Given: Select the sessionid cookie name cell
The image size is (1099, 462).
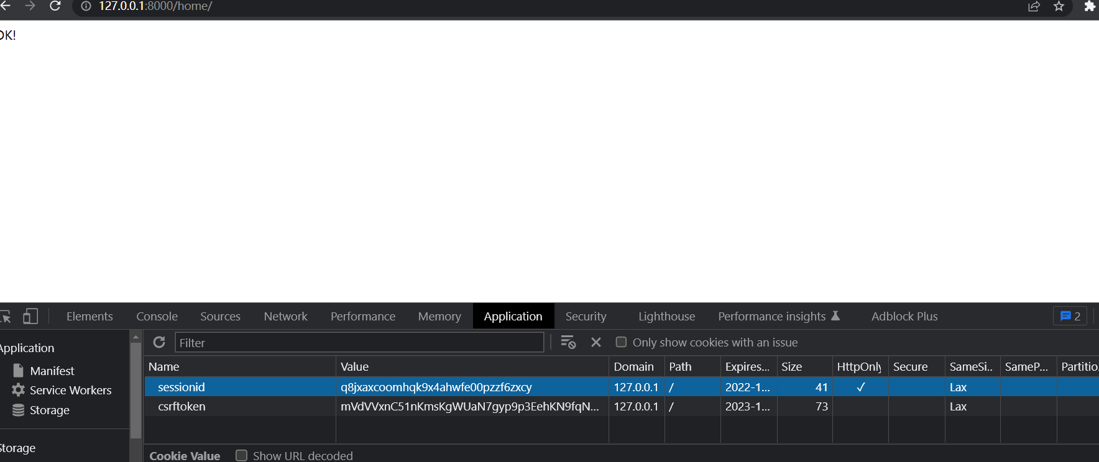Looking at the screenshot, I should (x=240, y=387).
